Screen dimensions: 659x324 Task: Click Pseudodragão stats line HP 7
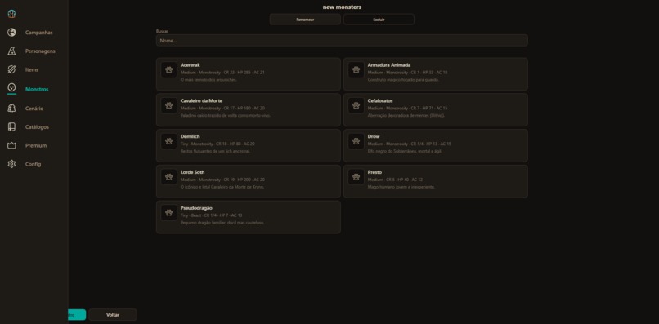(x=211, y=215)
